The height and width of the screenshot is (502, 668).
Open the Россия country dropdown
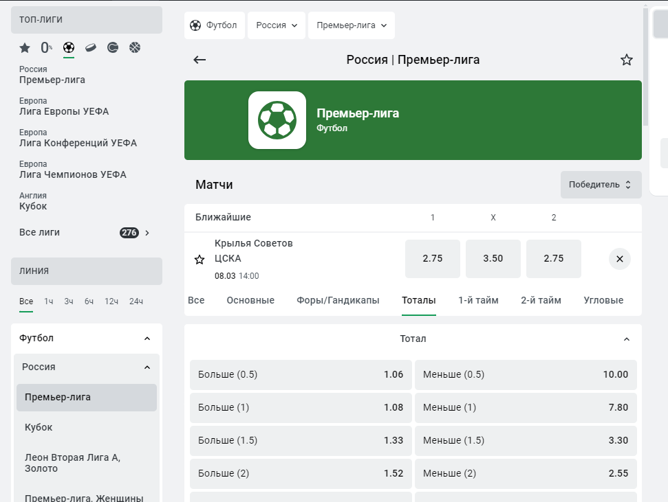(277, 25)
